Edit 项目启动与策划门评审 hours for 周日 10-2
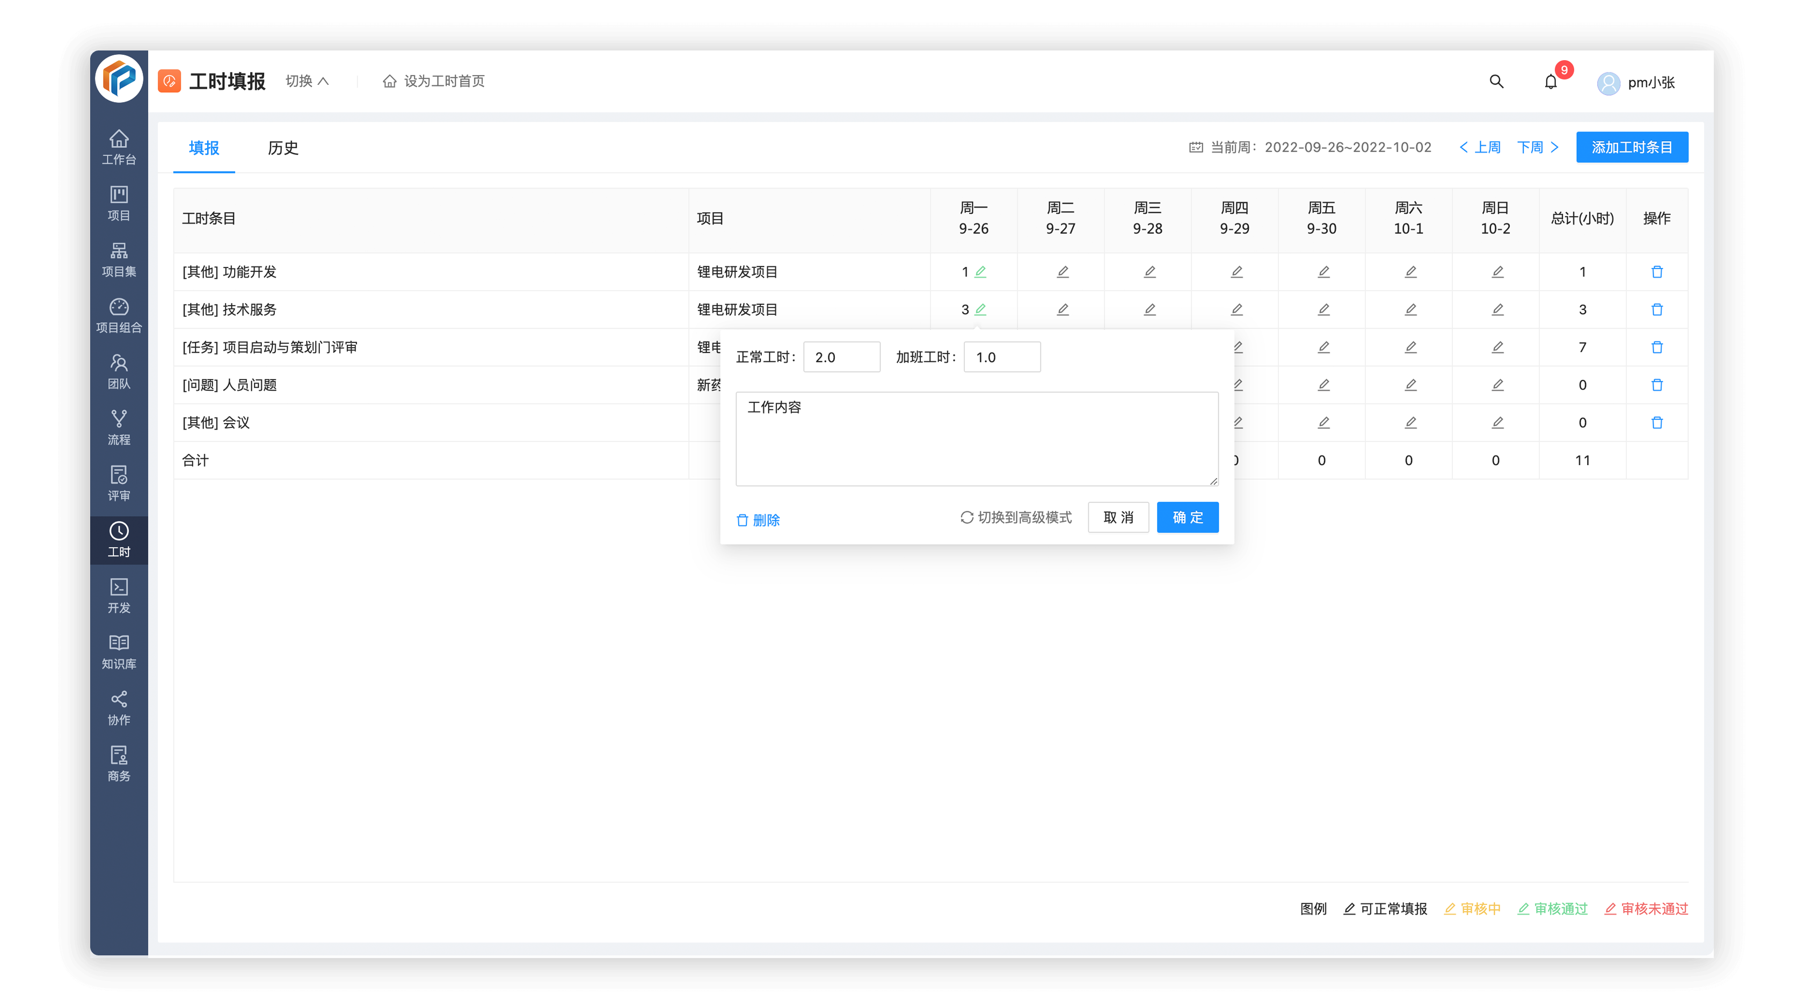The height and width of the screenshot is (1008, 1804). click(x=1497, y=347)
